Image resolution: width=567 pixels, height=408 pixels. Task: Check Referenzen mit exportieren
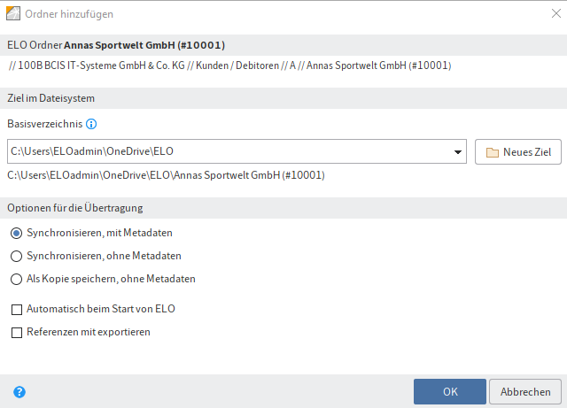[x=17, y=333]
